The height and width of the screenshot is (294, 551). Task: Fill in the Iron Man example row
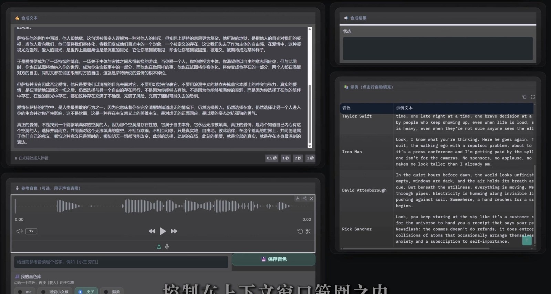(x=437, y=152)
